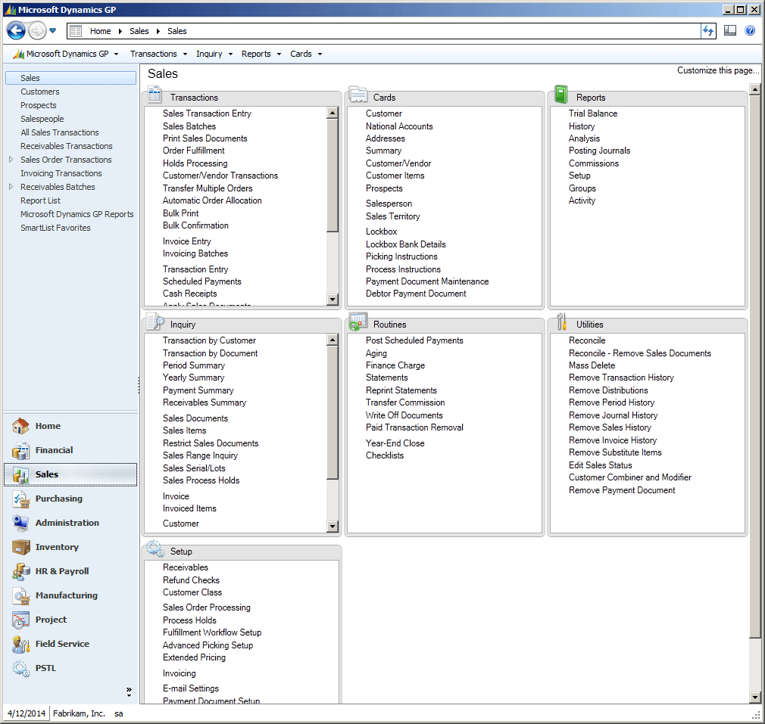Click the Project navigation pane icon
Screen dimensions: 765x724
(20, 620)
